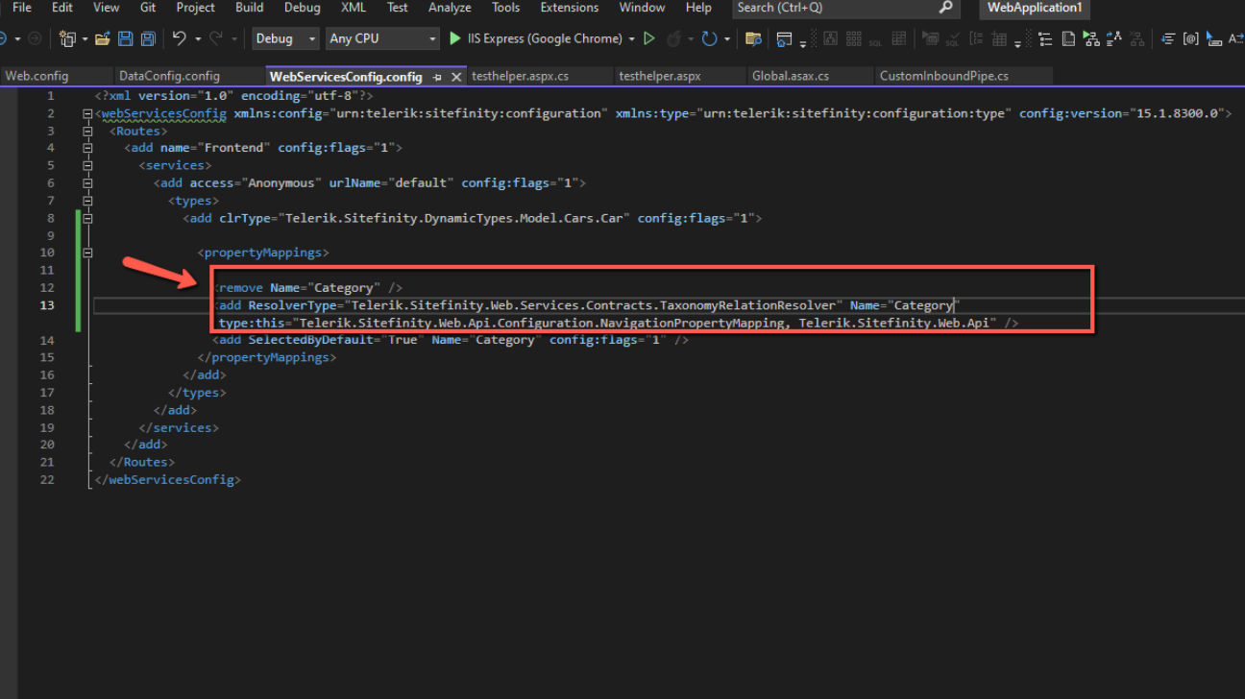Click the blue Restart circular arrow icon

point(709,38)
